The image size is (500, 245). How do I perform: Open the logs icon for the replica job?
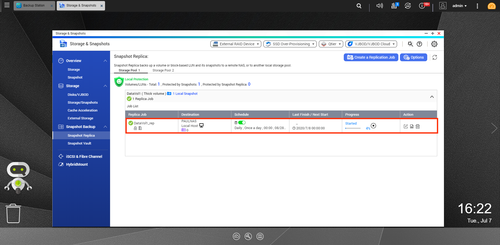point(412,126)
